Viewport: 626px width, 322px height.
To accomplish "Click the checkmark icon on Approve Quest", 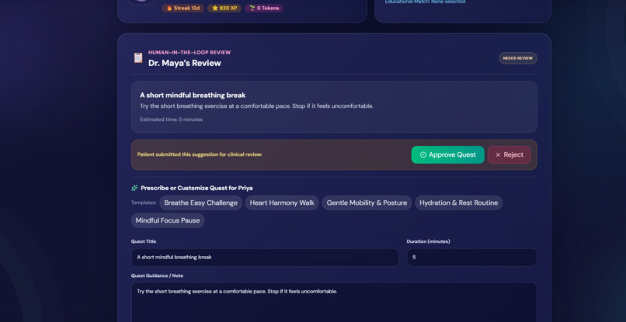I will (423, 155).
